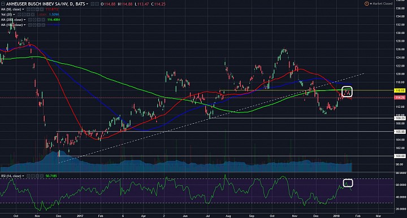Click the 2018 date label on time axis
Image resolution: width=407 pixels, height=218 pixels.
[x=337, y=216]
